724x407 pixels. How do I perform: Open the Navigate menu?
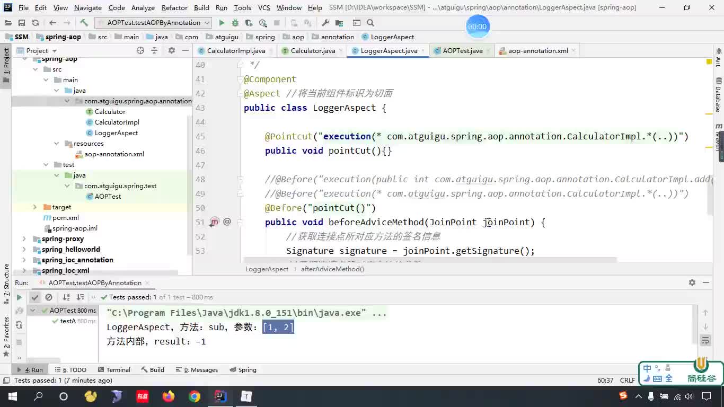(x=88, y=7)
